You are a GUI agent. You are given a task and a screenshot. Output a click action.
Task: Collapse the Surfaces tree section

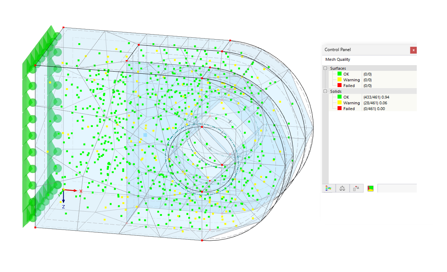[x=325, y=68]
